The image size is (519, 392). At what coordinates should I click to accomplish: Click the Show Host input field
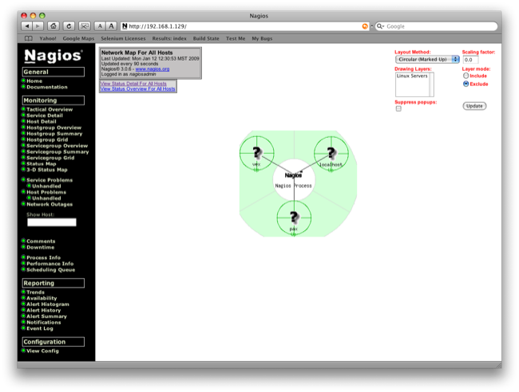[52, 222]
